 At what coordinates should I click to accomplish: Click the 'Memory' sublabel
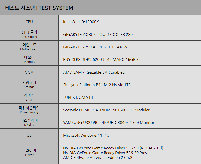[x=29, y=62]
